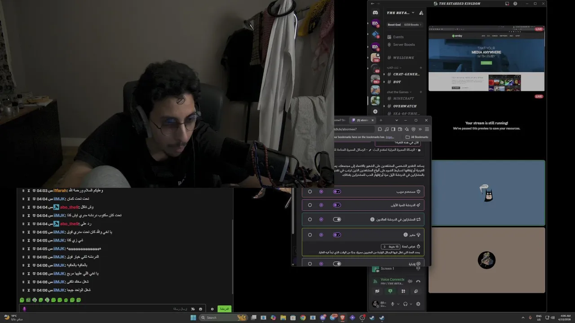The image size is (575, 323).
Task: Go back with Discord's back arrow
Action: tap(372, 4)
